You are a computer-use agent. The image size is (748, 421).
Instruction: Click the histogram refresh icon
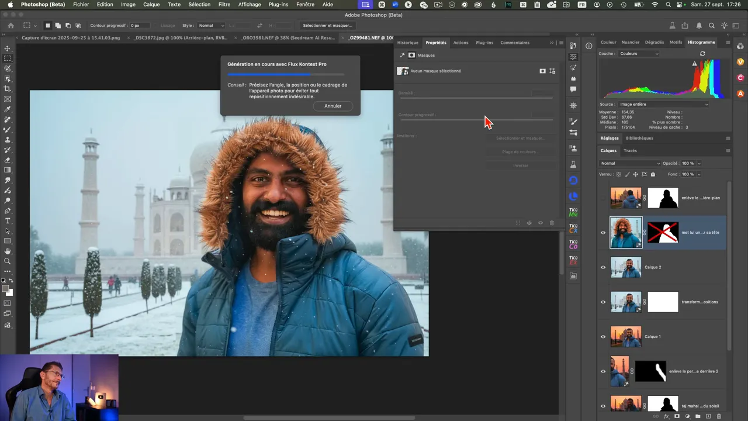pos(702,54)
